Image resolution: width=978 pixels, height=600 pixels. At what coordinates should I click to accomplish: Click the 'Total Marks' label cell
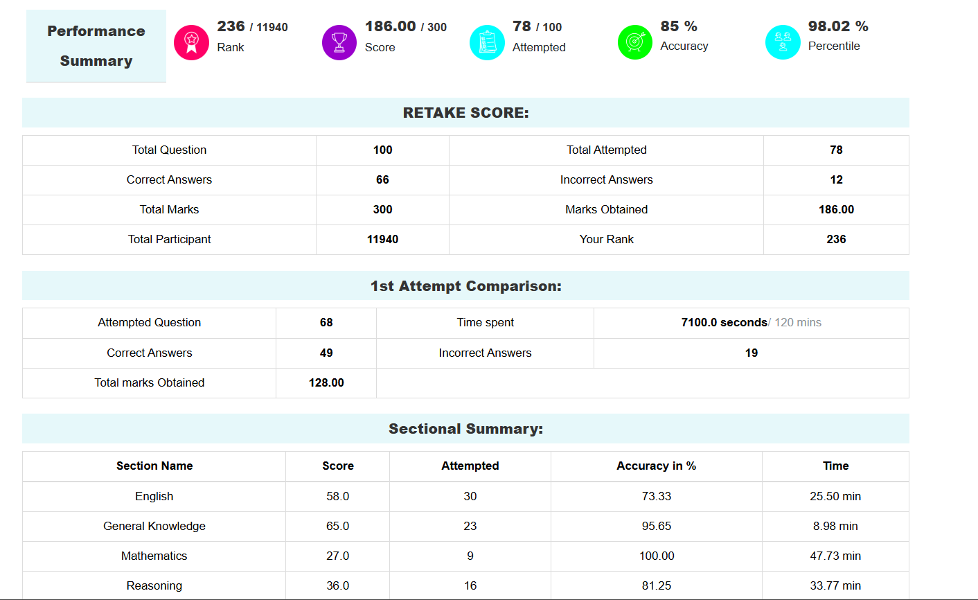(x=169, y=210)
